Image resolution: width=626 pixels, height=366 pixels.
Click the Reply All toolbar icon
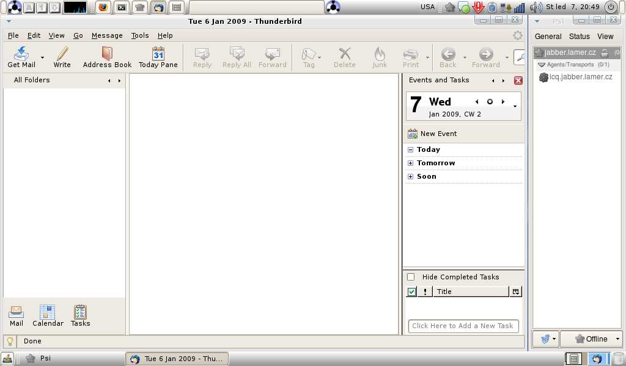point(237,54)
